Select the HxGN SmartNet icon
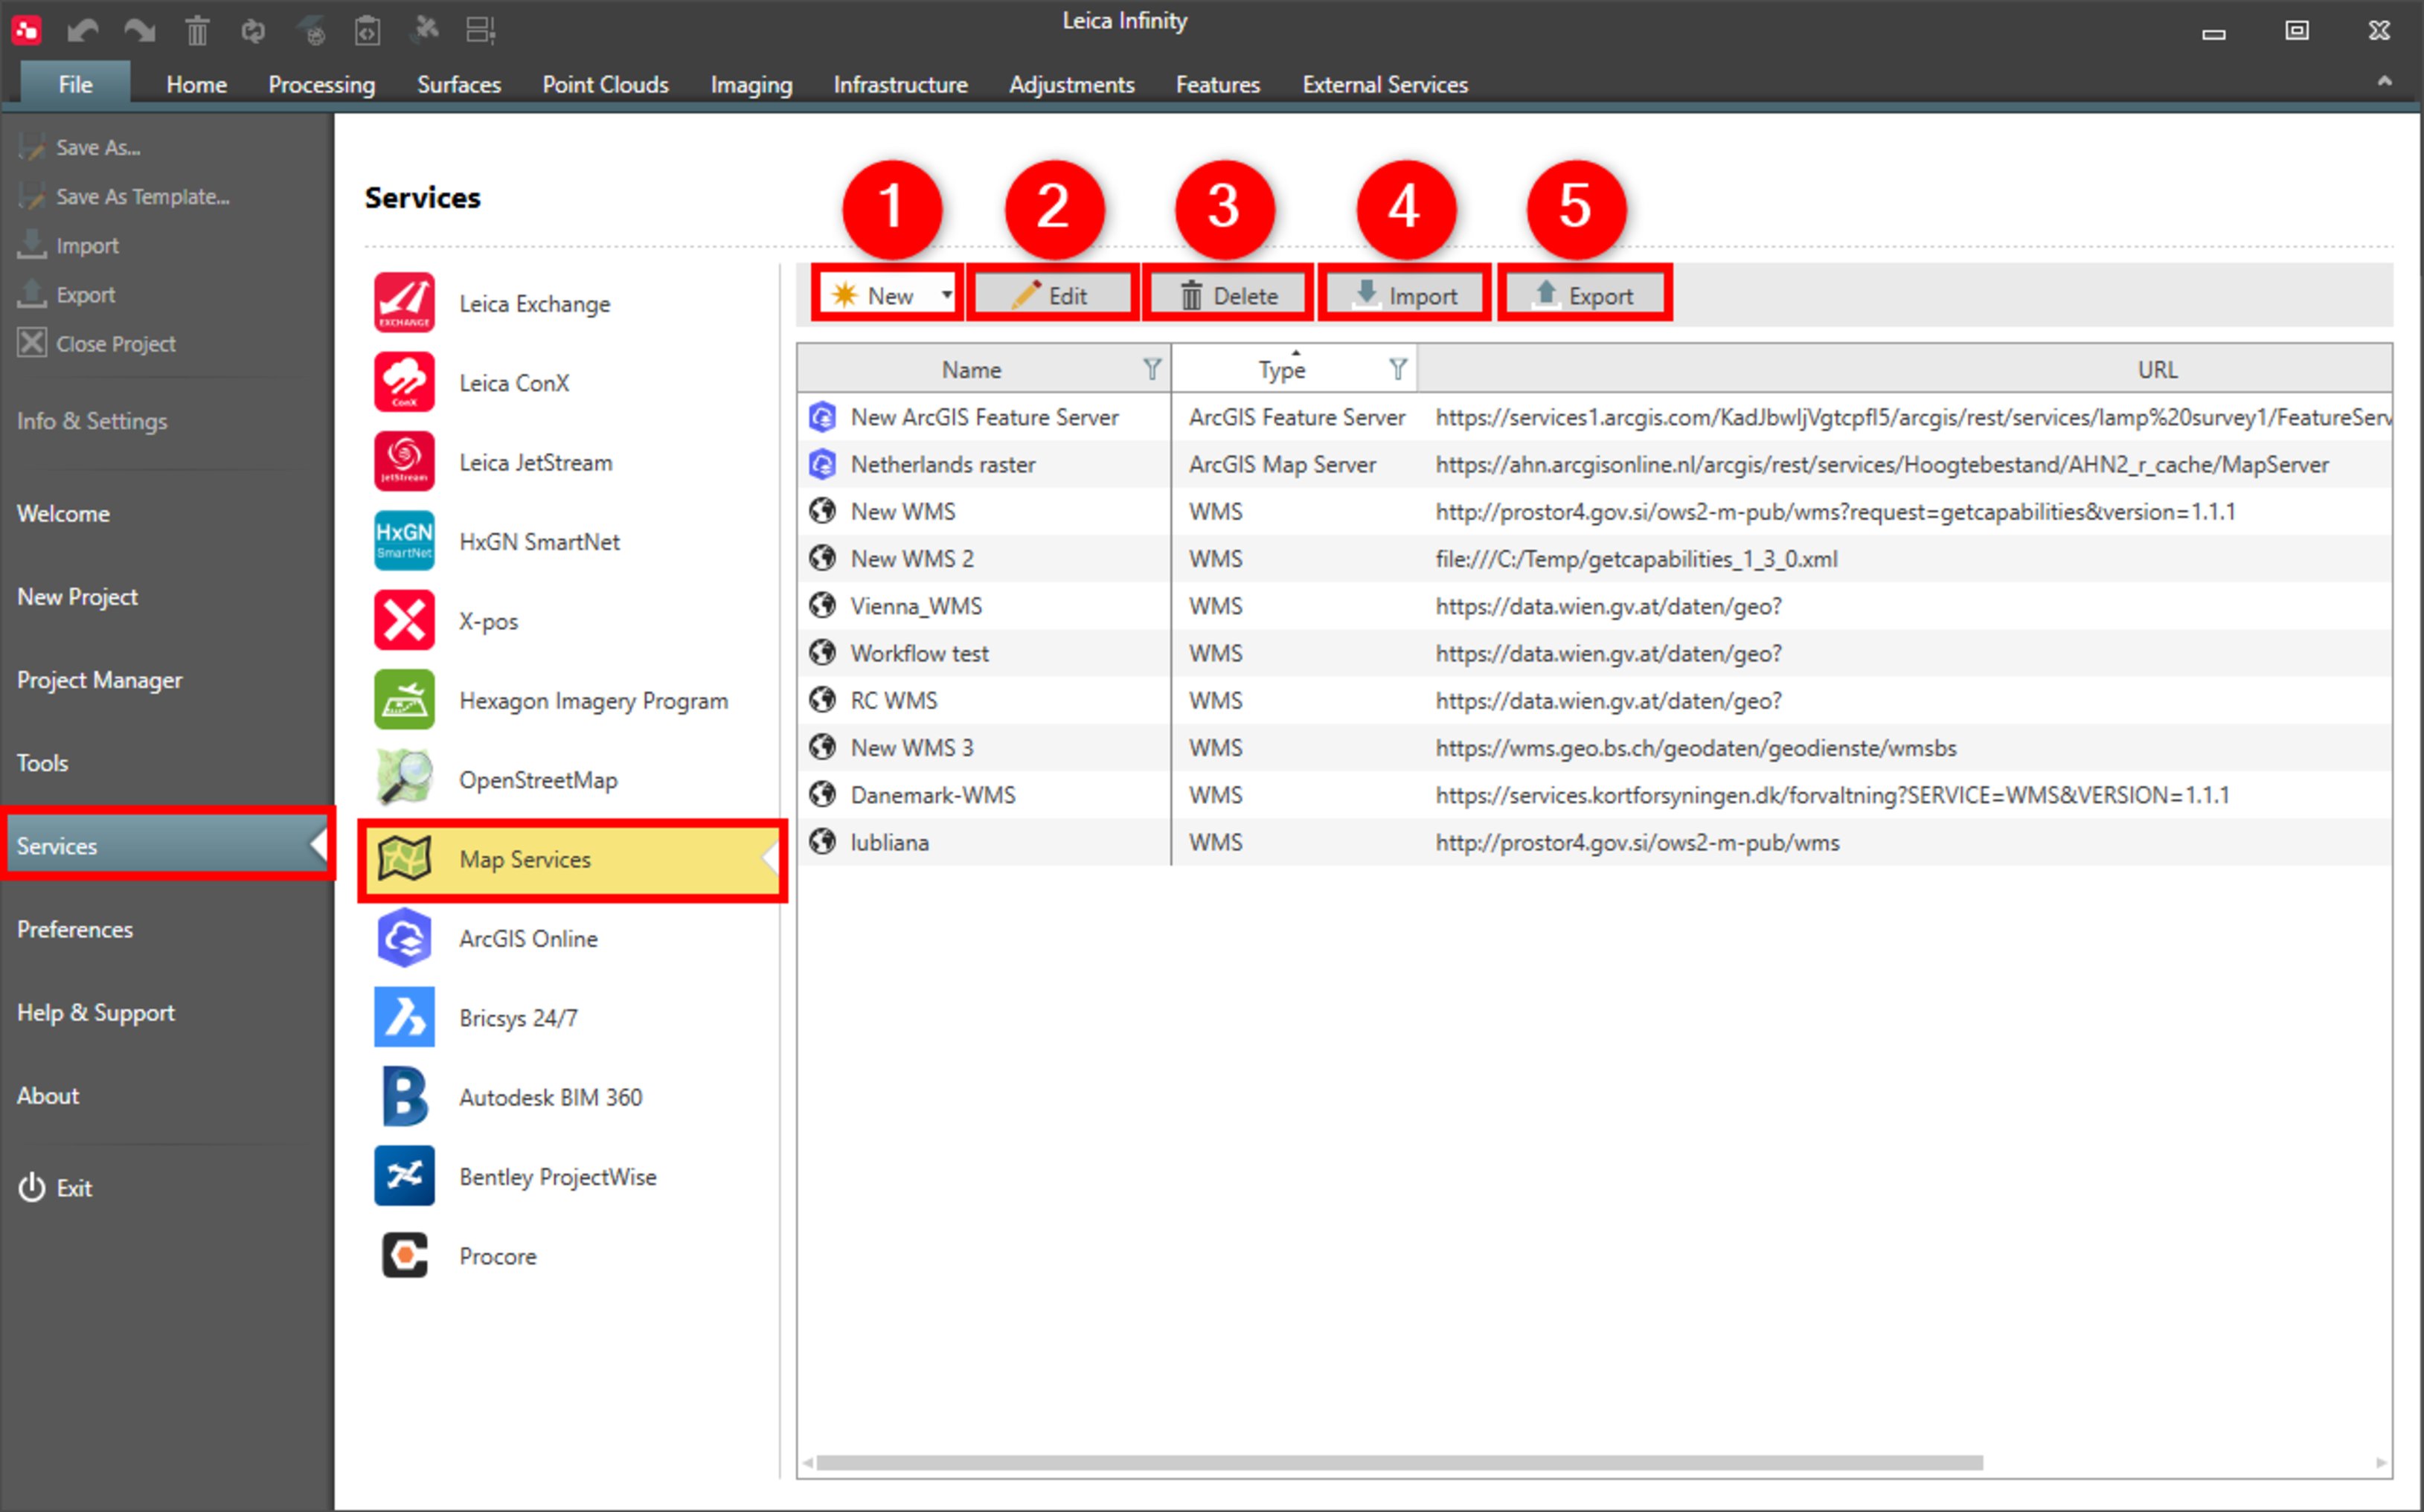Image resolution: width=2424 pixels, height=1512 pixels. click(404, 540)
